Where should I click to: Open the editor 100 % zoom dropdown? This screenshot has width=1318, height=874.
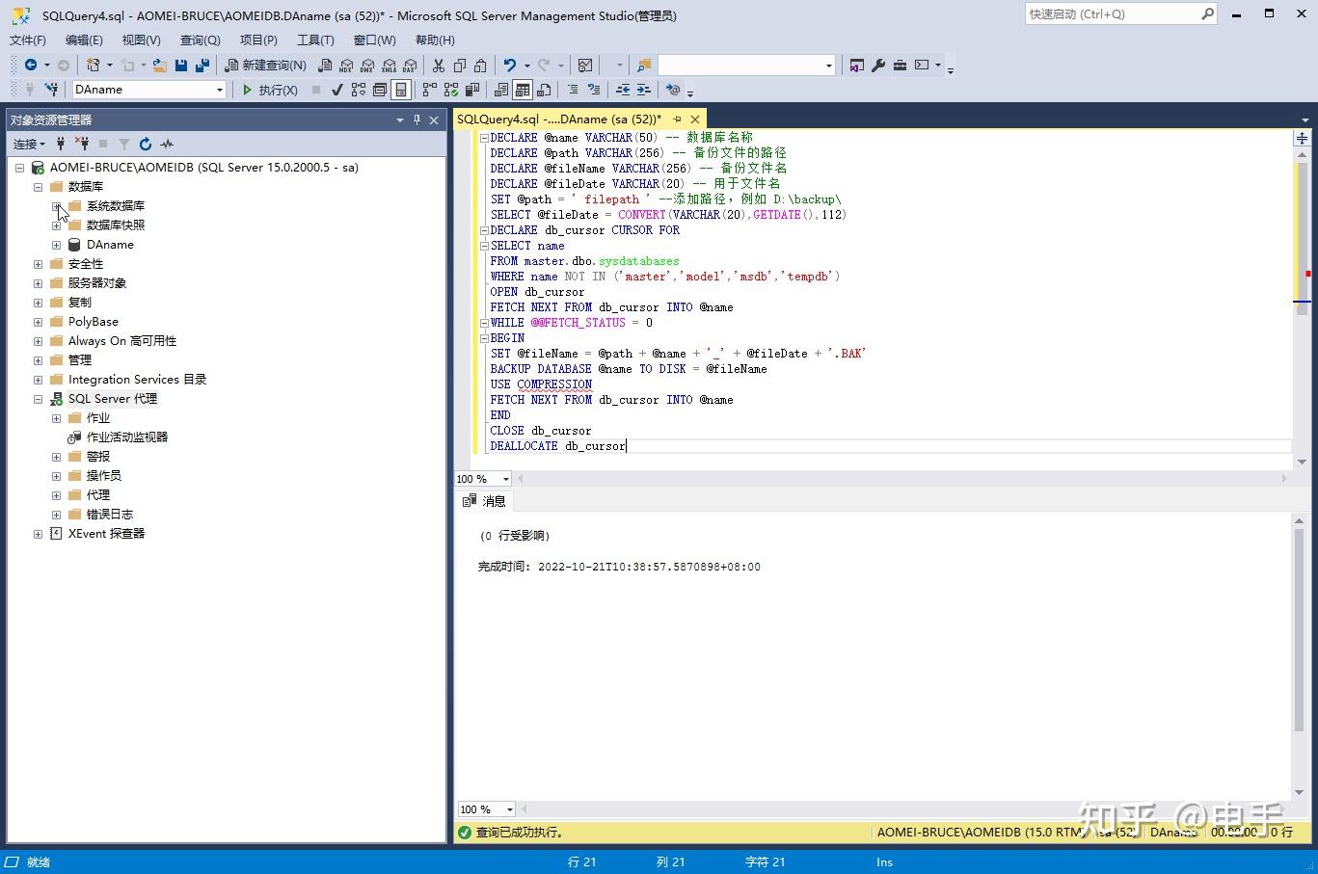click(x=506, y=479)
